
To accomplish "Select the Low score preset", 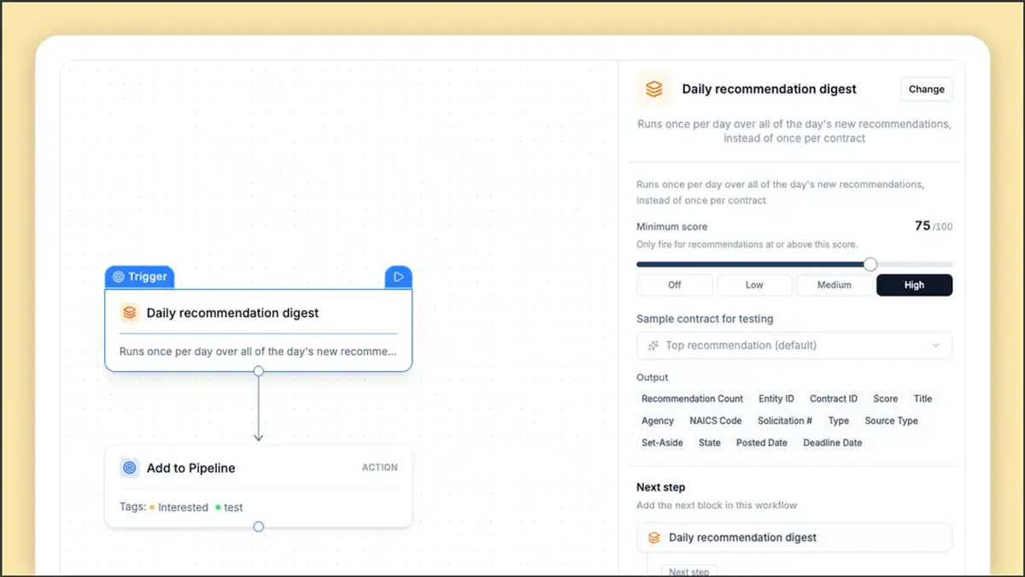I will [x=754, y=285].
